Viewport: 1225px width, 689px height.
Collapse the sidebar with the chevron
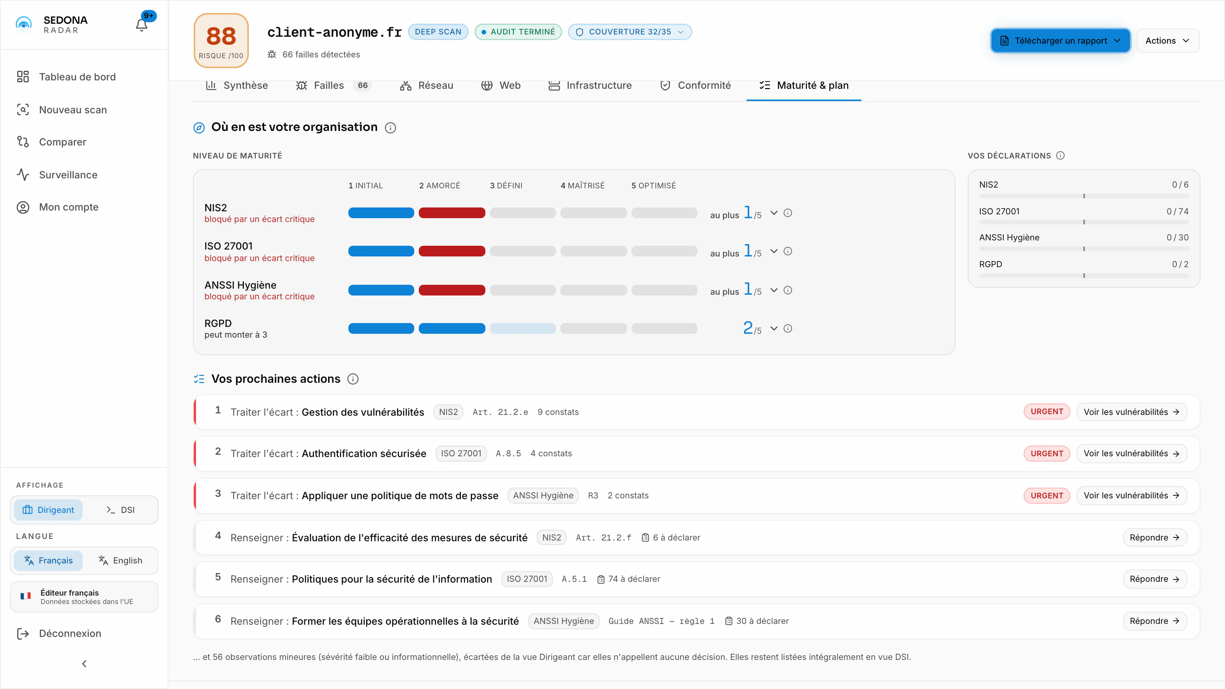click(84, 664)
